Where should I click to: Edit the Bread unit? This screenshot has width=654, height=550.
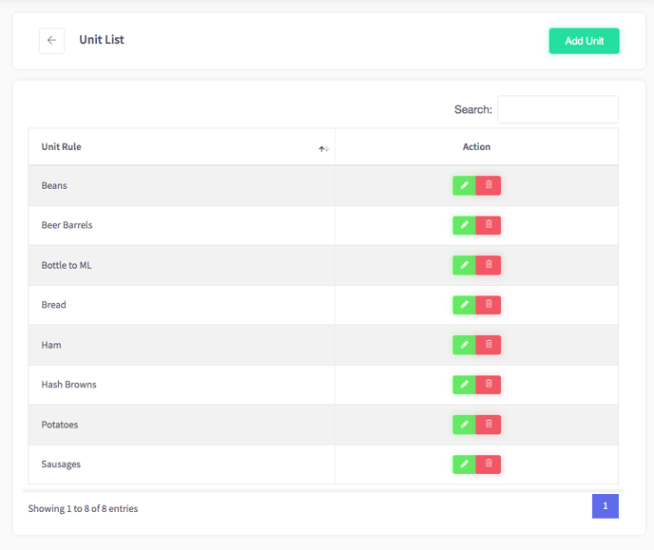[x=464, y=305]
